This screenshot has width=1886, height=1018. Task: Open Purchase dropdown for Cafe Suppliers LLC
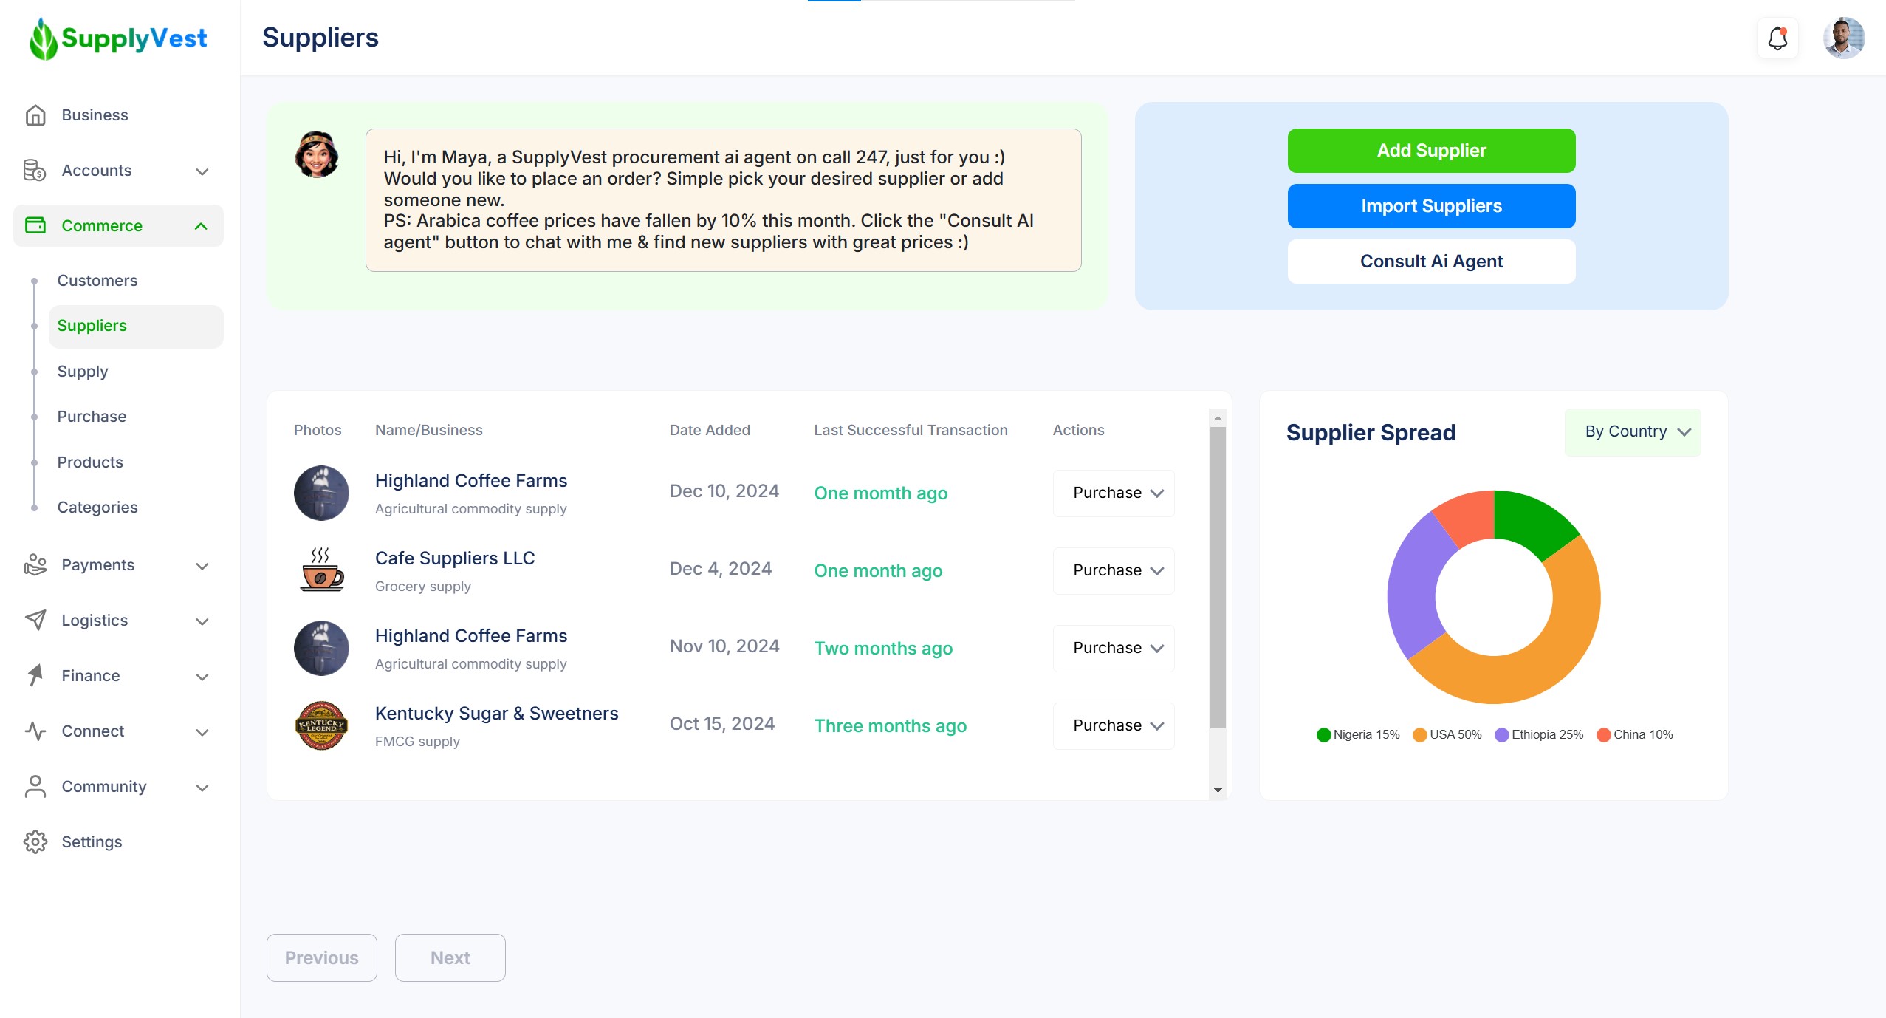(x=1114, y=570)
